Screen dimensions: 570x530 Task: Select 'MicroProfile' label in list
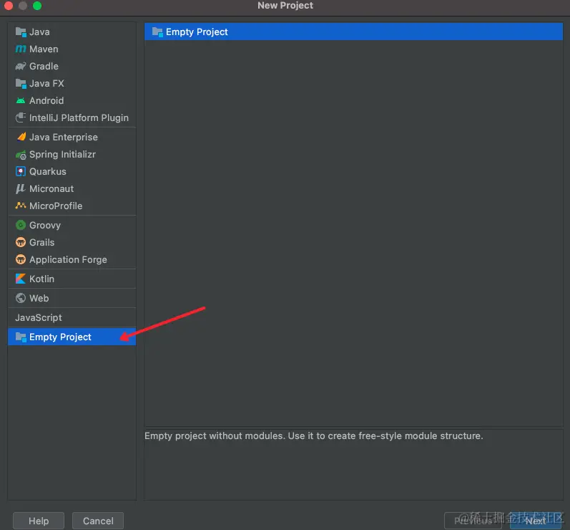pos(56,206)
